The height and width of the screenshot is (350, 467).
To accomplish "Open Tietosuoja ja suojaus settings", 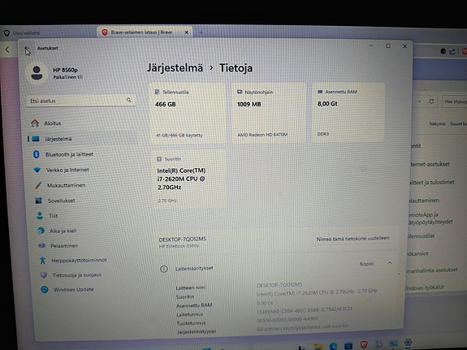I will click(x=71, y=274).
